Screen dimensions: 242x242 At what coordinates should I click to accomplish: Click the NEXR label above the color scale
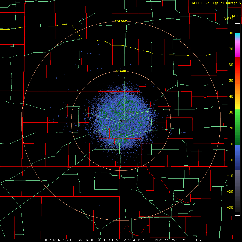(236, 16)
